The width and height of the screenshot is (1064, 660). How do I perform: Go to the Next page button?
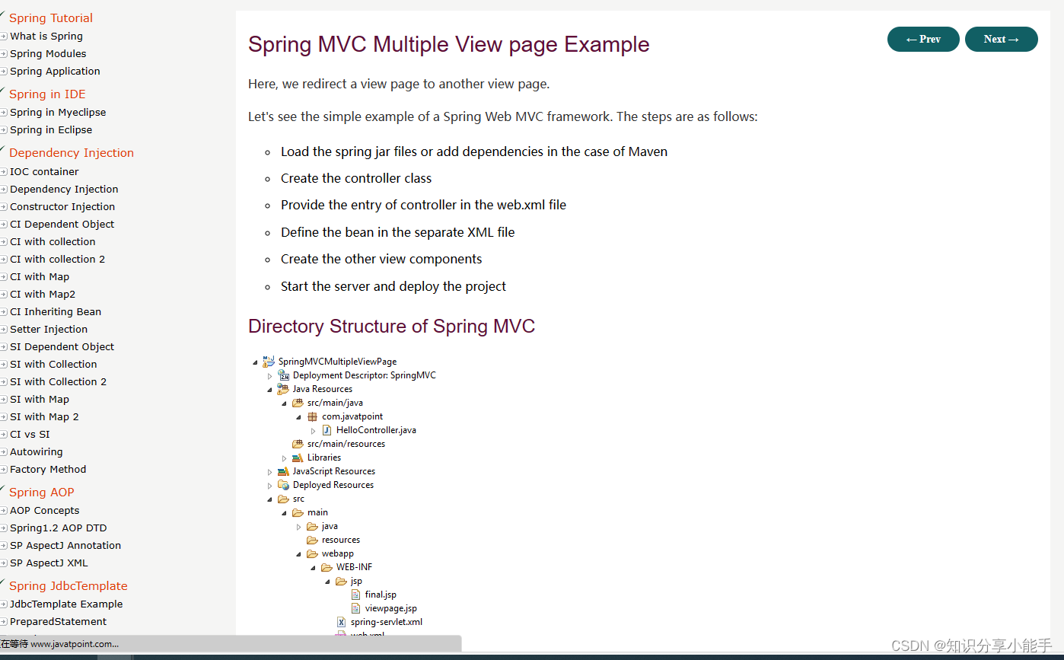point(1001,39)
